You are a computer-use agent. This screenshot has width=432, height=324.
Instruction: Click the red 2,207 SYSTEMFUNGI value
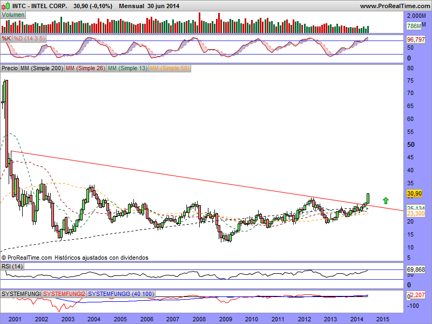coord(417,295)
